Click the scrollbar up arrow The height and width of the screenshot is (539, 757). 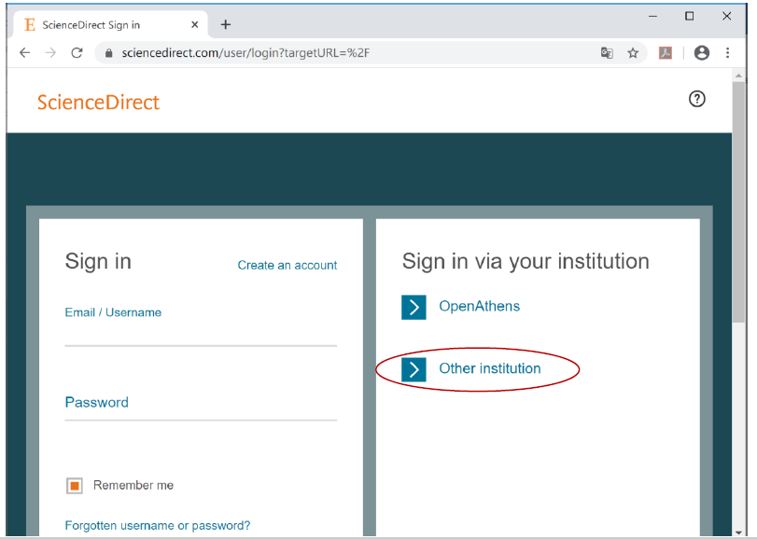738,76
